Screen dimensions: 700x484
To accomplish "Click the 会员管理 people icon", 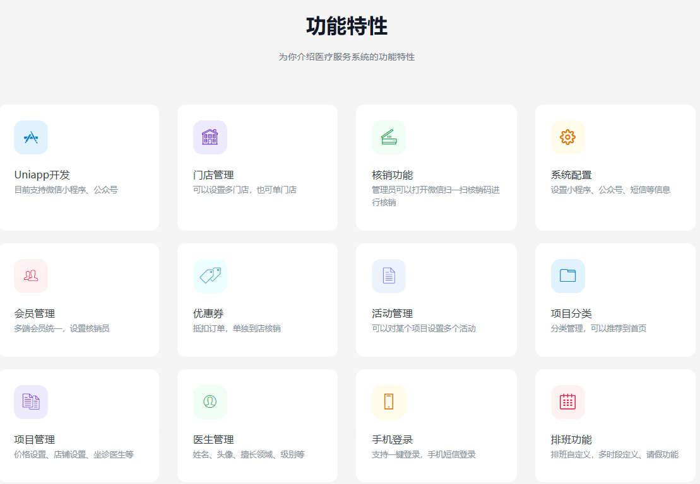I will coord(31,276).
